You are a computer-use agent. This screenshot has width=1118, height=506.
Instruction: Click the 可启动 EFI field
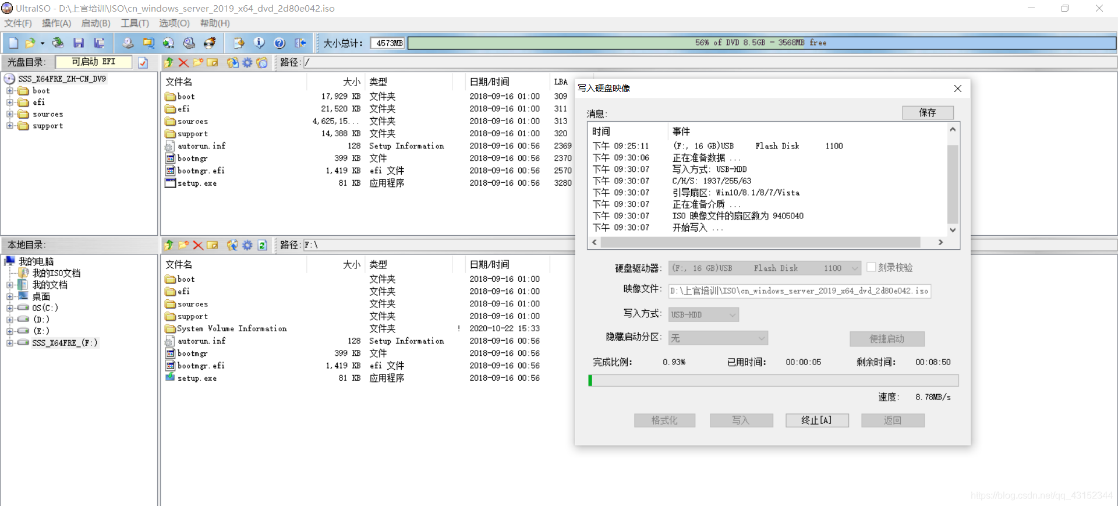coord(93,62)
